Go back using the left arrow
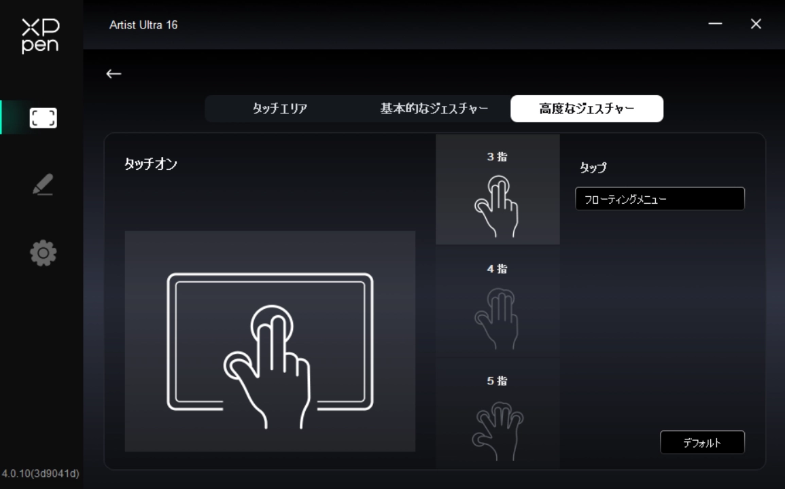 tap(114, 74)
